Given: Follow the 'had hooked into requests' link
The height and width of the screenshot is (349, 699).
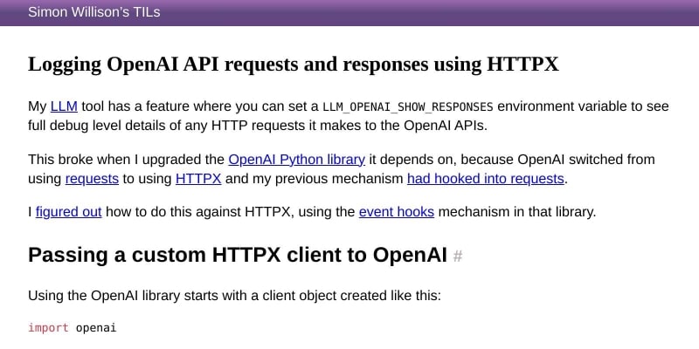Looking at the screenshot, I should (x=486, y=179).
